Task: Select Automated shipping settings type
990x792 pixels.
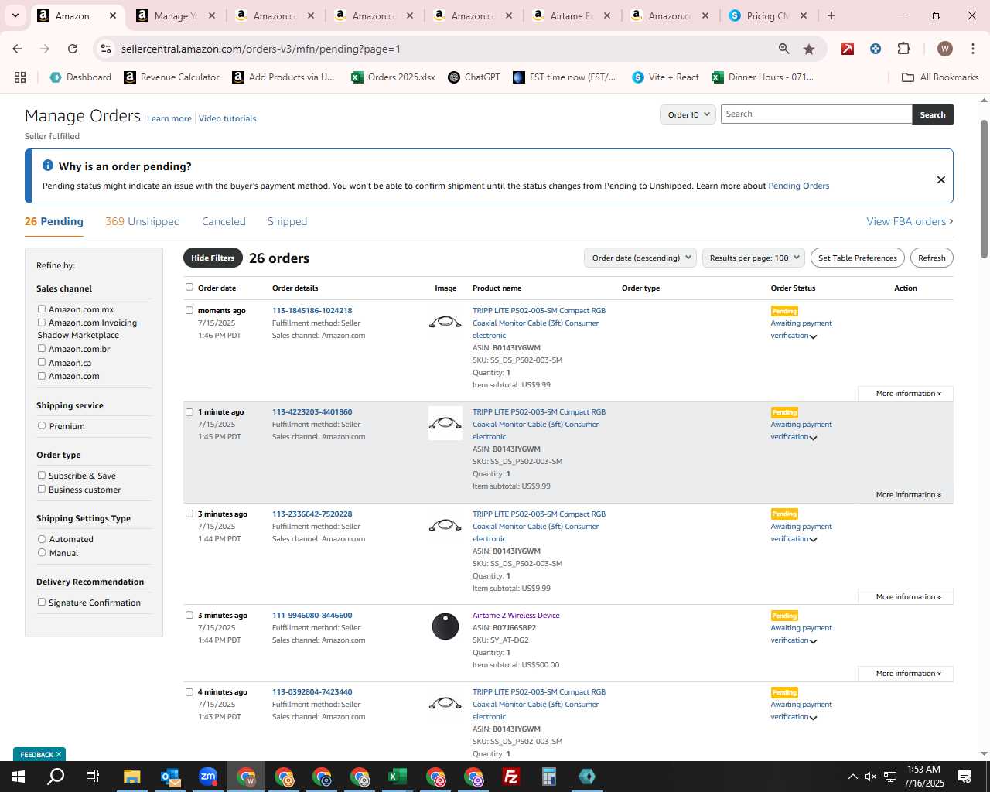Action: point(42,538)
